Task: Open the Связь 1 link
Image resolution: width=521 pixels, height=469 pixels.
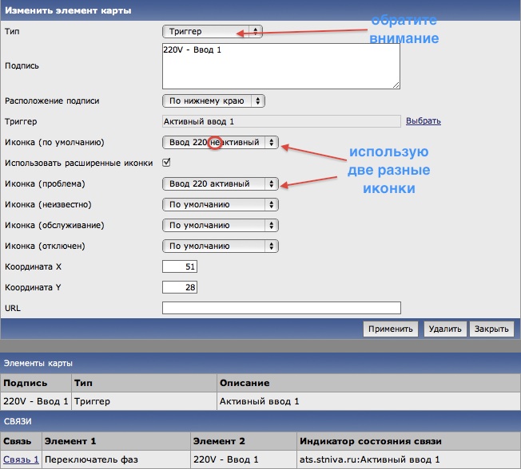Action: [x=21, y=459]
